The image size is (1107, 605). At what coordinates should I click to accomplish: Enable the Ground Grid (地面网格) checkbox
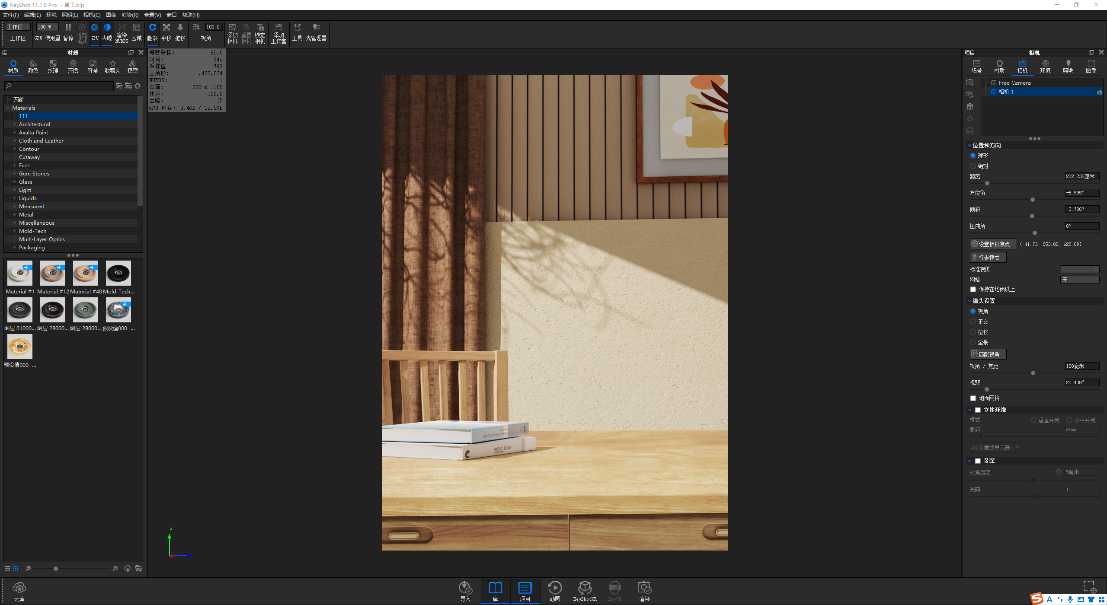click(x=973, y=398)
